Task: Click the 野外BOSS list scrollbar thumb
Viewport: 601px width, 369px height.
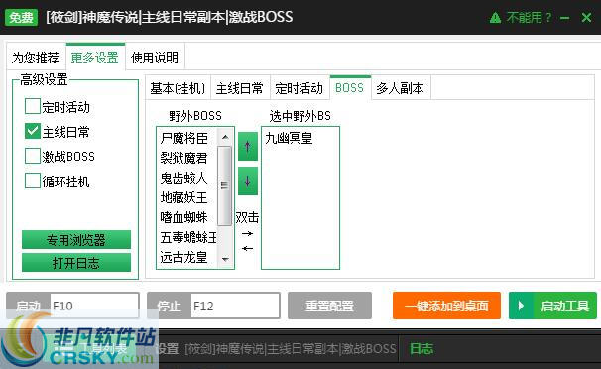Action: (225, 185)
